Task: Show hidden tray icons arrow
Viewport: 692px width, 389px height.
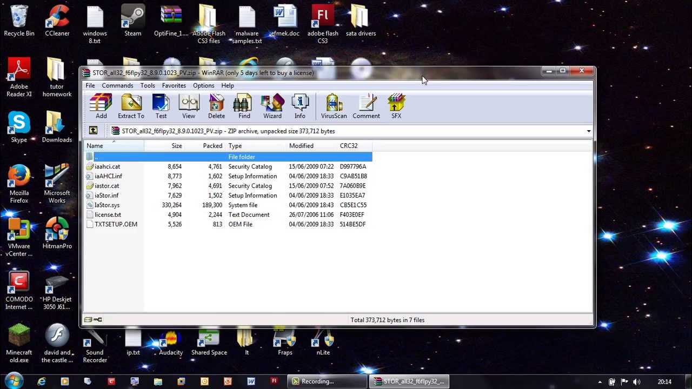Action: (600, 382)
